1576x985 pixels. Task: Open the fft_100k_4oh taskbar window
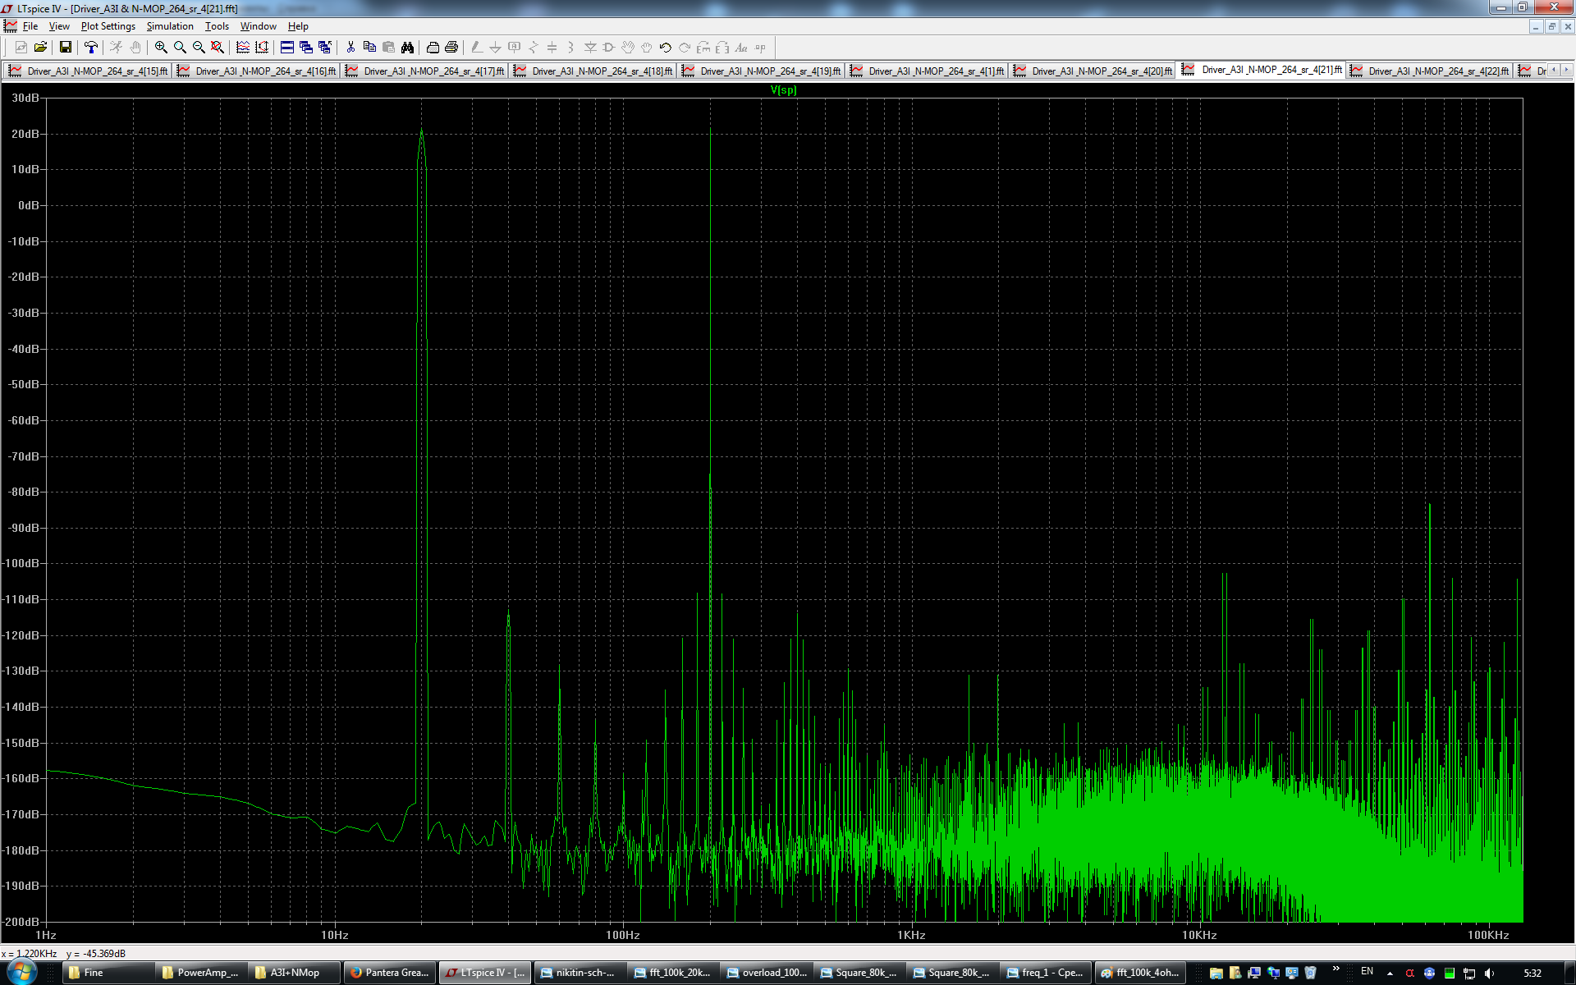tap(1140, 973)
